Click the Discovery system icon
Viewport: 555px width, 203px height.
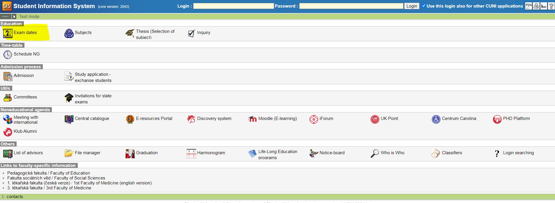coord(191,119)
